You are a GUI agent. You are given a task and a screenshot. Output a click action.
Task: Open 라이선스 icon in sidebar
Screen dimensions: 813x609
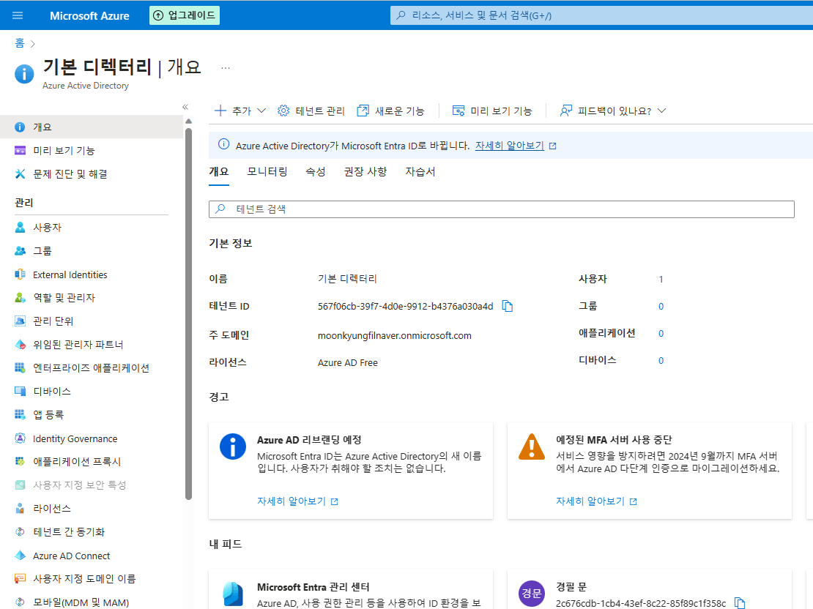tap(21, 509)
